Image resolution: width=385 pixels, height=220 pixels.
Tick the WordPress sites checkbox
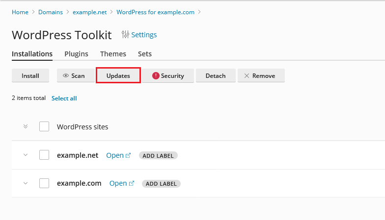(x=44, y=126)
